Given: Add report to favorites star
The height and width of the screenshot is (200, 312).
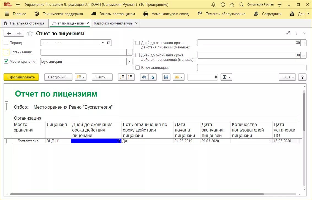Looking at the screenshot, I should 30,33.
